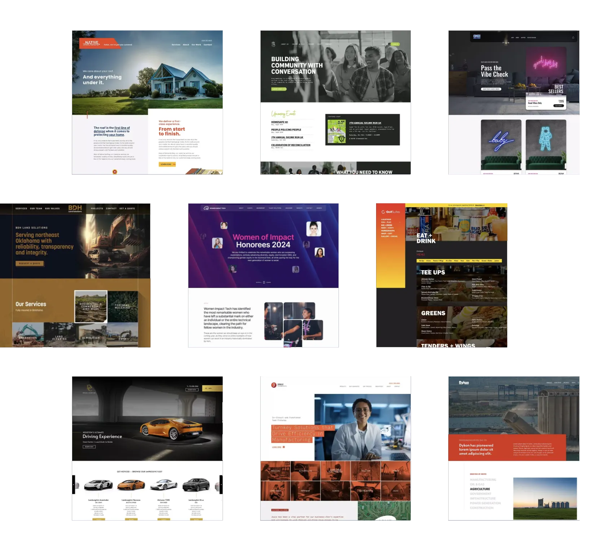Click the fleet carousel right arrow
Viewport: 615px width, 537px height.
(x=221, y=484)
